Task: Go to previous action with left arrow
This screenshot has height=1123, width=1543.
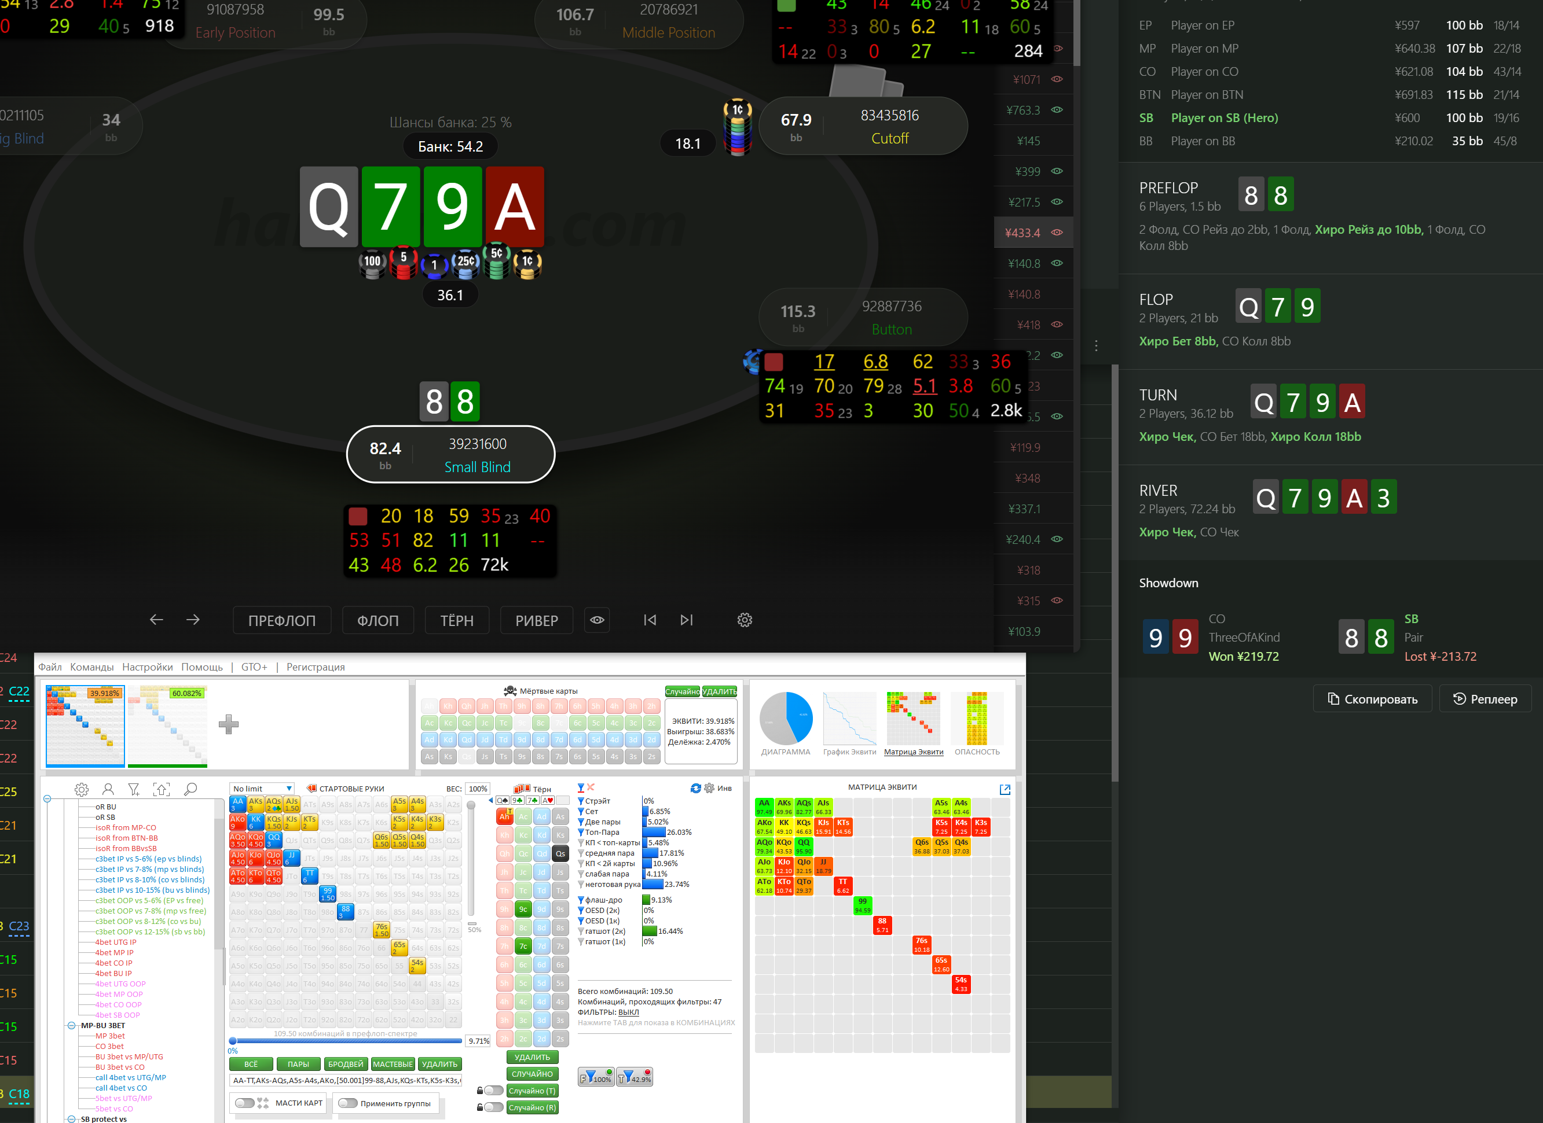Action: click(156, 619)
